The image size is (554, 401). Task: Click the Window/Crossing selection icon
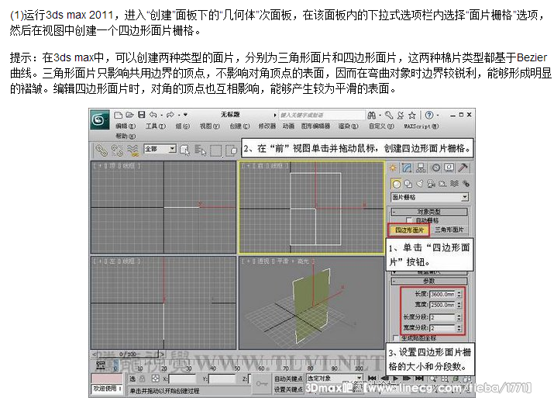click(232, 150)
